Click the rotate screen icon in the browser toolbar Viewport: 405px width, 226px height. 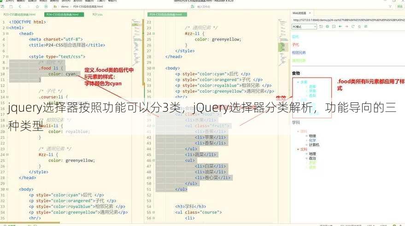click(x=321, y=27)
